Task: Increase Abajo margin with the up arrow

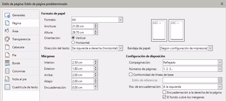Action: (x=95, y=80)
